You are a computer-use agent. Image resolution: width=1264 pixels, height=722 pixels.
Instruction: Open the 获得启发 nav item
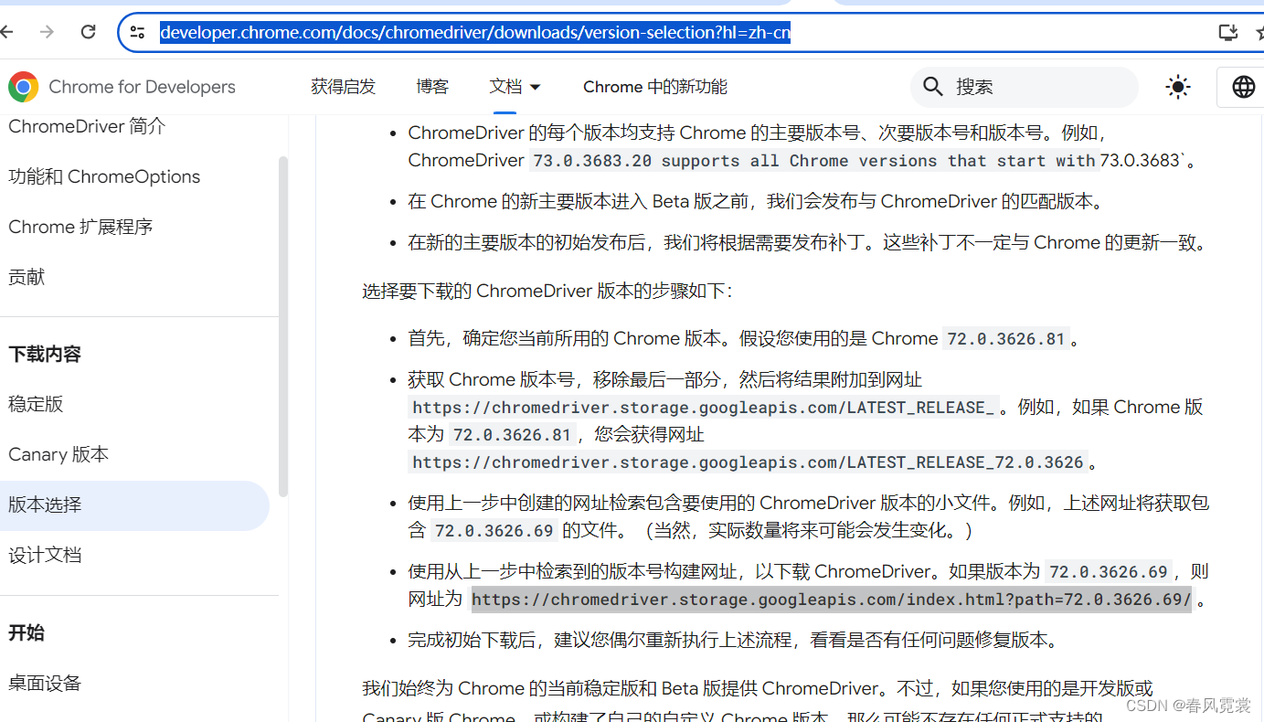[x=343, y=87]
